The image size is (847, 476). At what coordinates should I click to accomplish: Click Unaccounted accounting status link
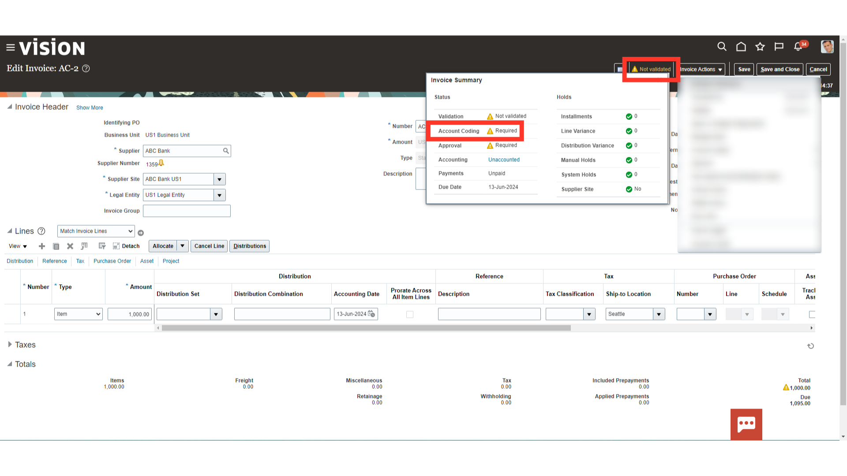tap(504, 160)
